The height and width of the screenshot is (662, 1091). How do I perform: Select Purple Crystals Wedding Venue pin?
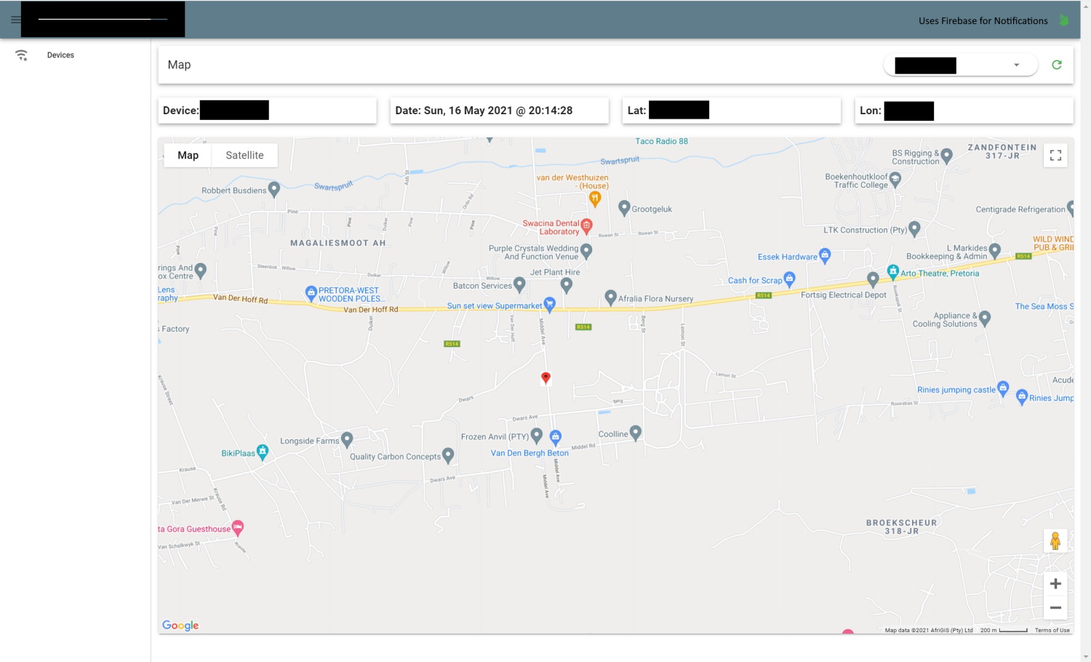(x=586, y=251)
